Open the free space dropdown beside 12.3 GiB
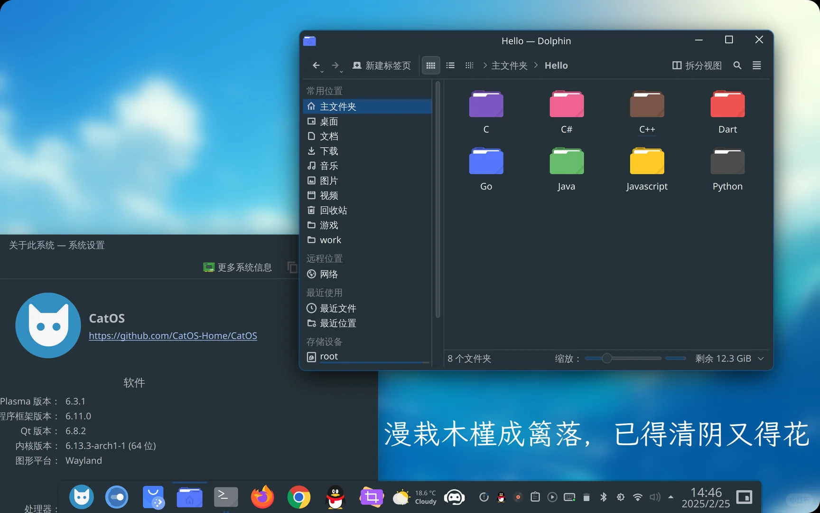820x513 pixels. pyautogui.click(x=761, y=359)
